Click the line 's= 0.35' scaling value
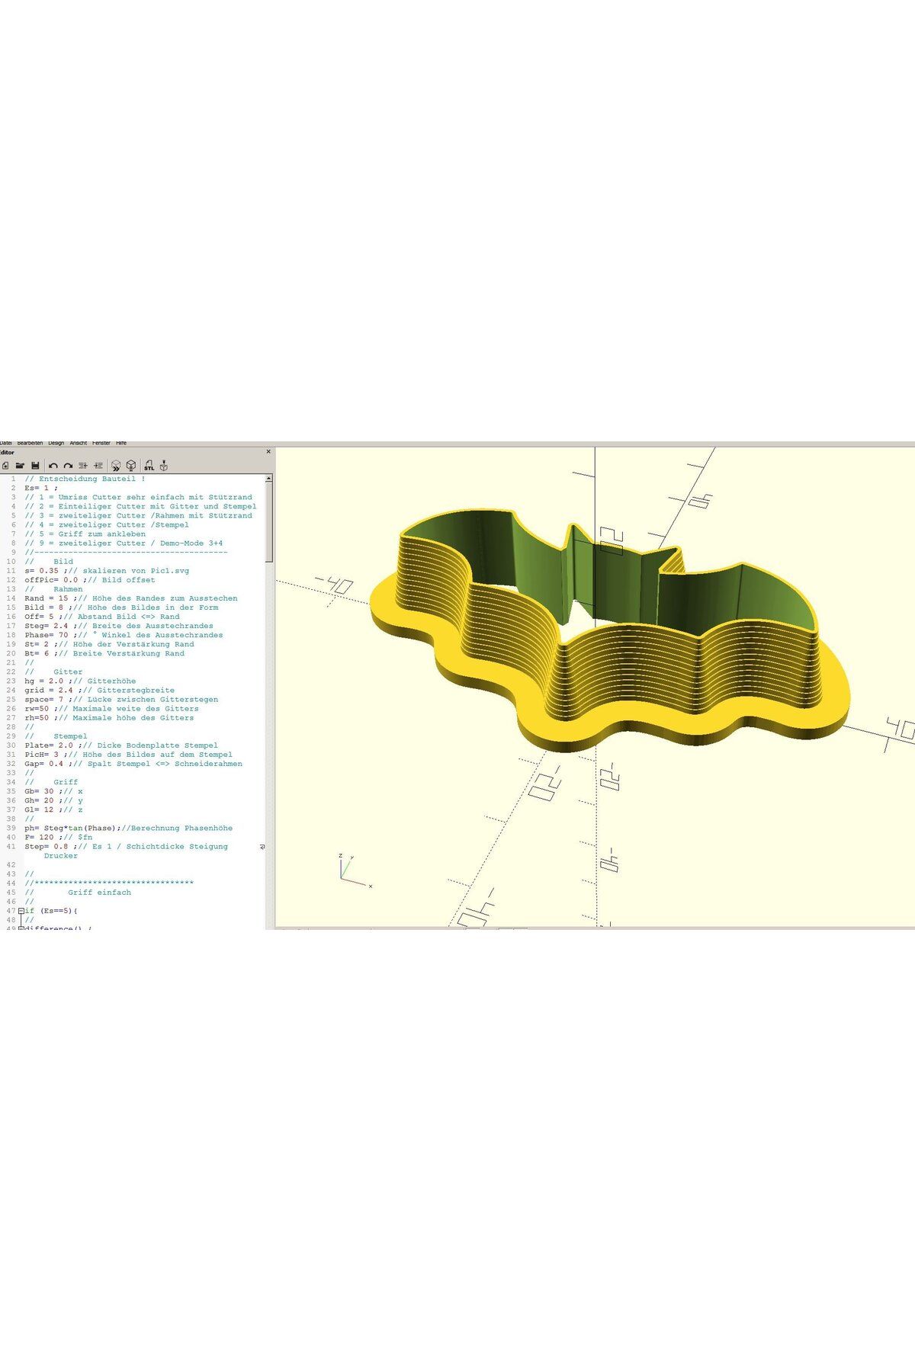 point(107,570)
